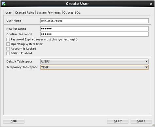Click the User Name label
Screen dimensions: 155x127
point(14,21)
